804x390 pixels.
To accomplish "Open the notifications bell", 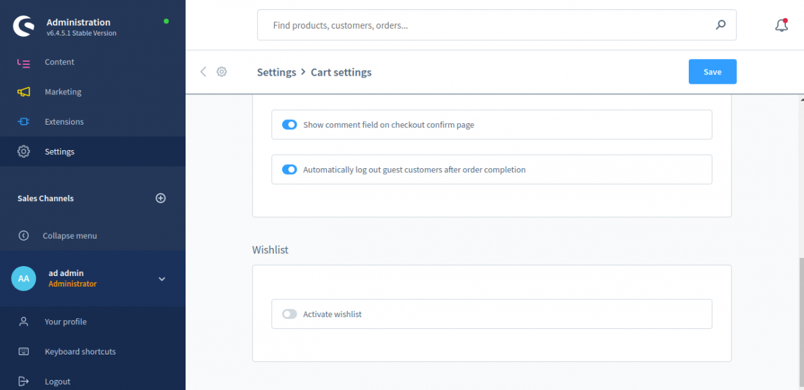I will (781, 25).
